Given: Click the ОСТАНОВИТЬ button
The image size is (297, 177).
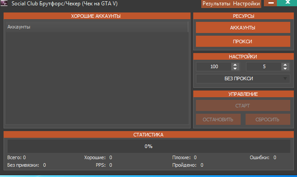Looking at the screenshot, I should click(x=218, y=119).
